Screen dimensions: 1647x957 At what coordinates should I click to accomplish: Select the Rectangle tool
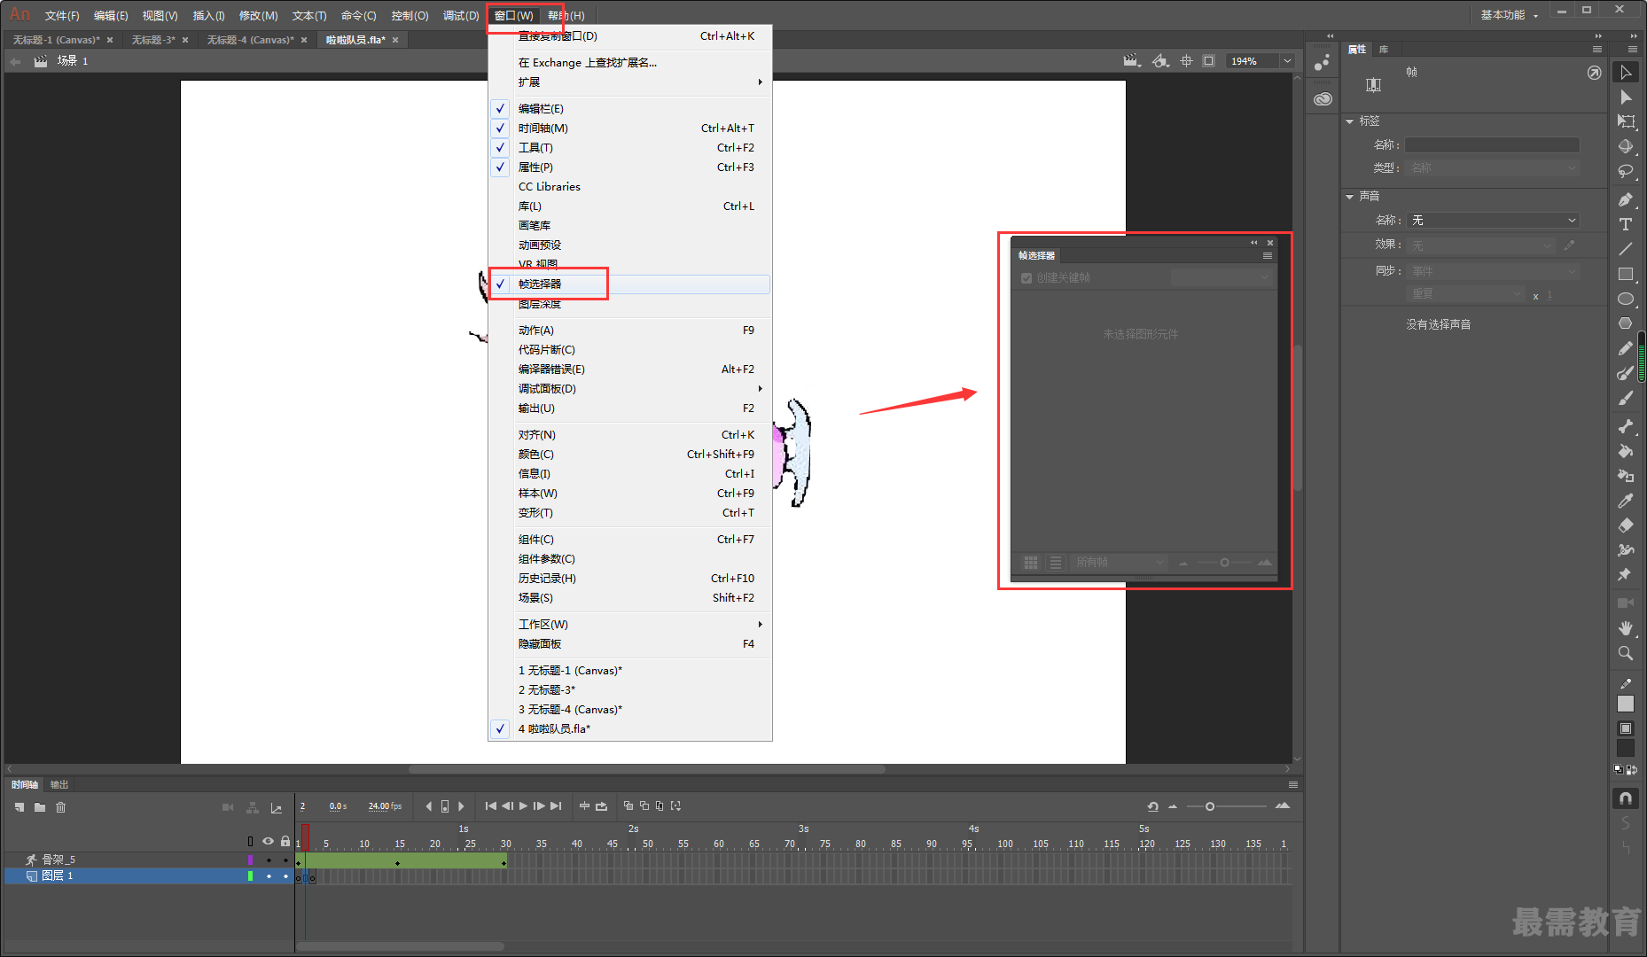point(1626,274)
